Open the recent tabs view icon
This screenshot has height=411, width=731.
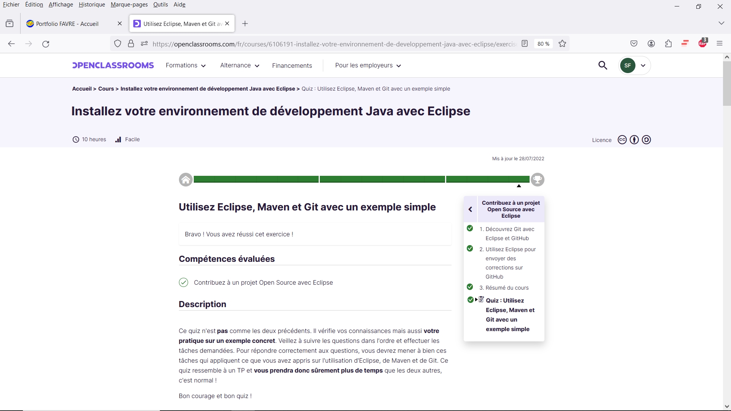(x=10, y=24)
